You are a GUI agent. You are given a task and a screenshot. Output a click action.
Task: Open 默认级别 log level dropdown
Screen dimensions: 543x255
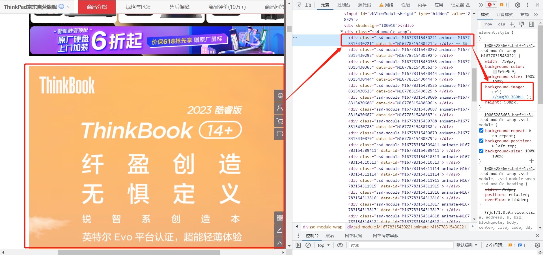[467, 245]
